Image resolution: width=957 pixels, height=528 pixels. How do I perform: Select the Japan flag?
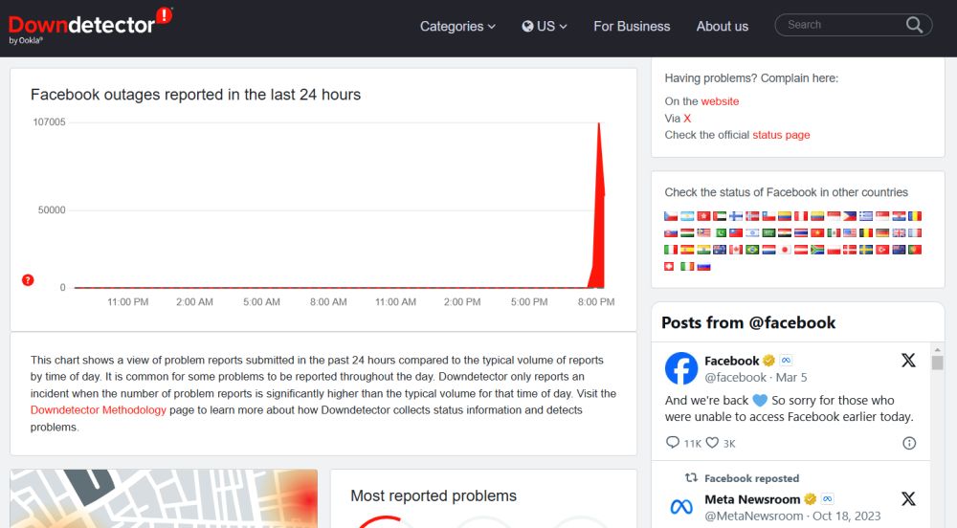click(x=785, y=250)
